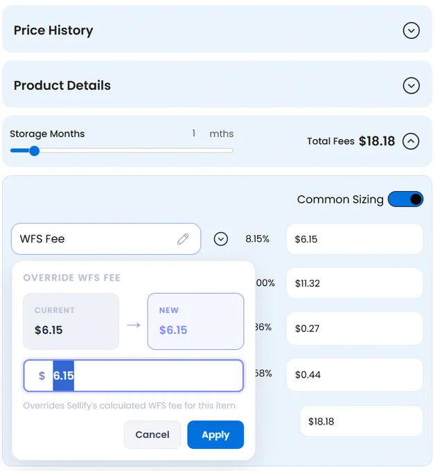The image size is (435, 471).
Task: Click the Price History heading
Action: click(x=53, y=30)
